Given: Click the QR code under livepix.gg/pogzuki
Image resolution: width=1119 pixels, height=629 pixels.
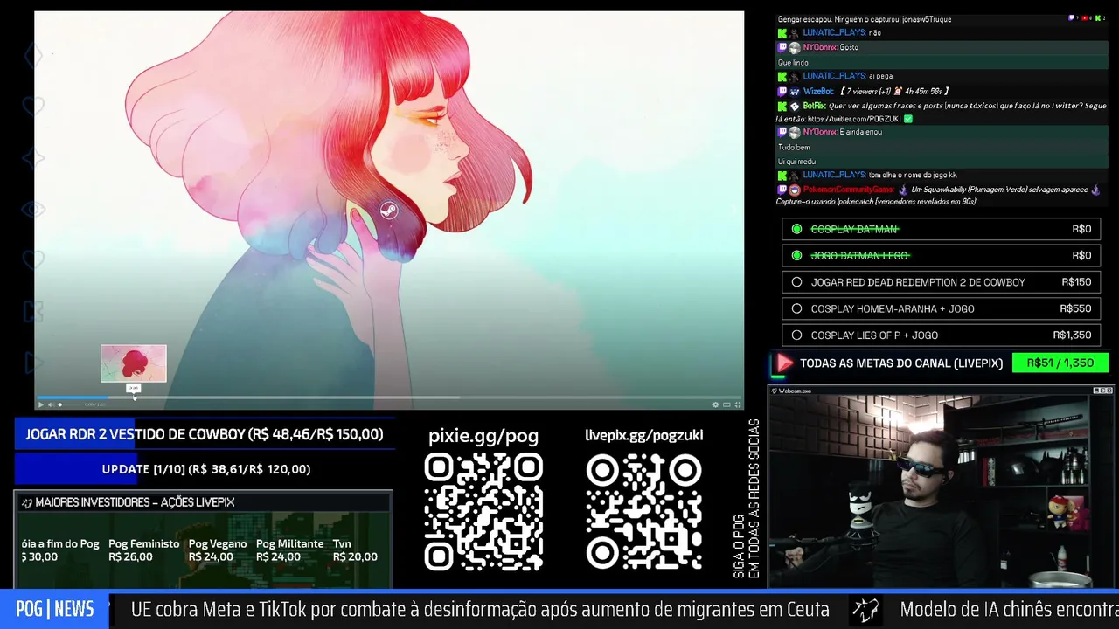Looking at the screenshot, I should point(644,513).
